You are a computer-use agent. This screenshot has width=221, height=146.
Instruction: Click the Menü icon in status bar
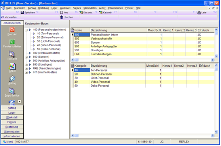[x=4, y=142]
